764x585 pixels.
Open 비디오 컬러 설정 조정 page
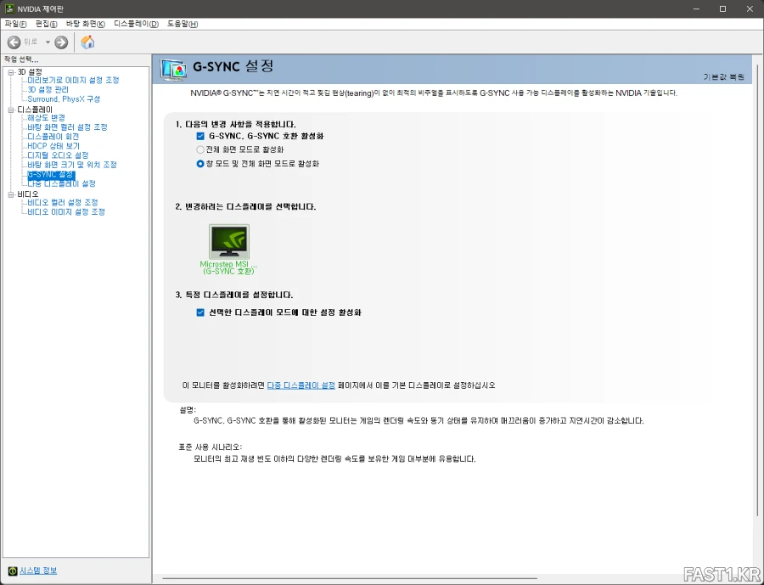coord(63,202)
